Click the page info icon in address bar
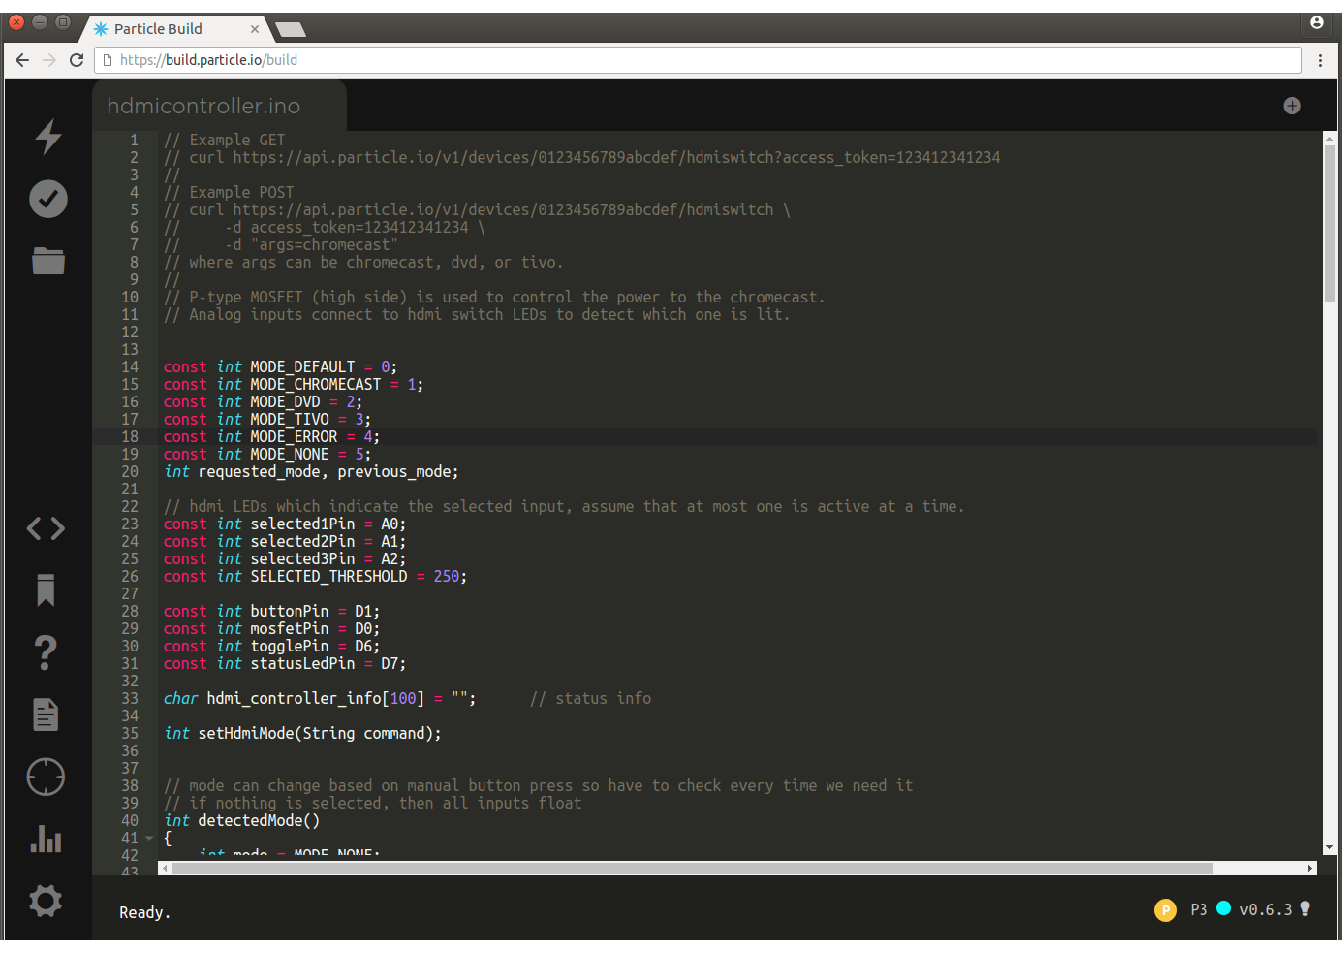 click(x=108, y=60)
